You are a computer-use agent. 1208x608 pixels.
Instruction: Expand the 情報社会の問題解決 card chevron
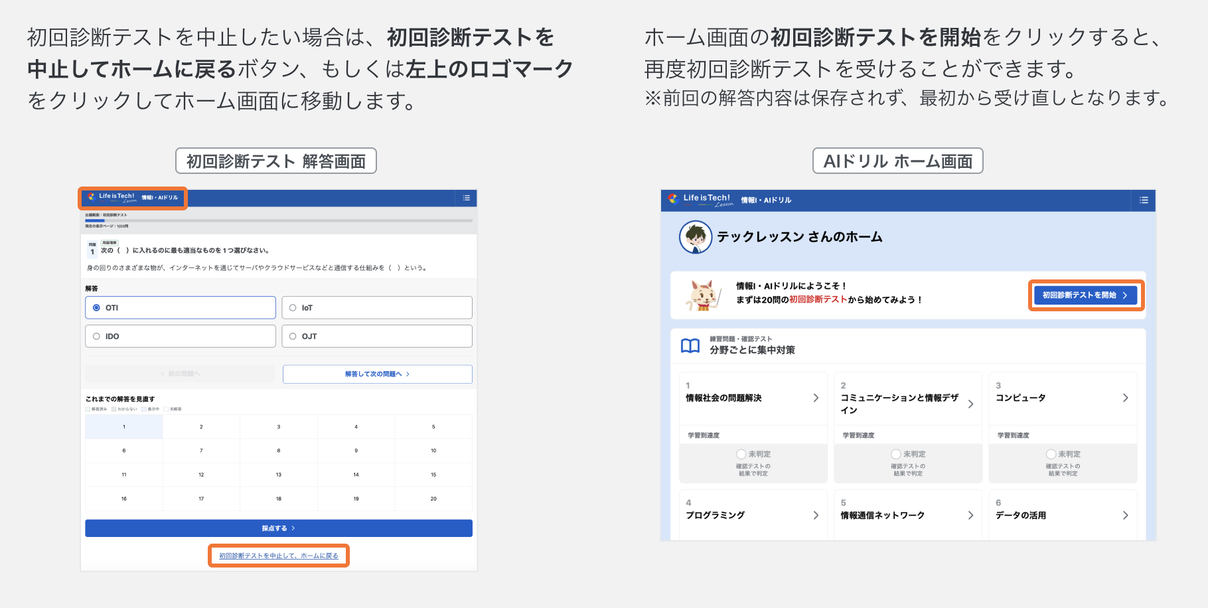tap(816, 398)
